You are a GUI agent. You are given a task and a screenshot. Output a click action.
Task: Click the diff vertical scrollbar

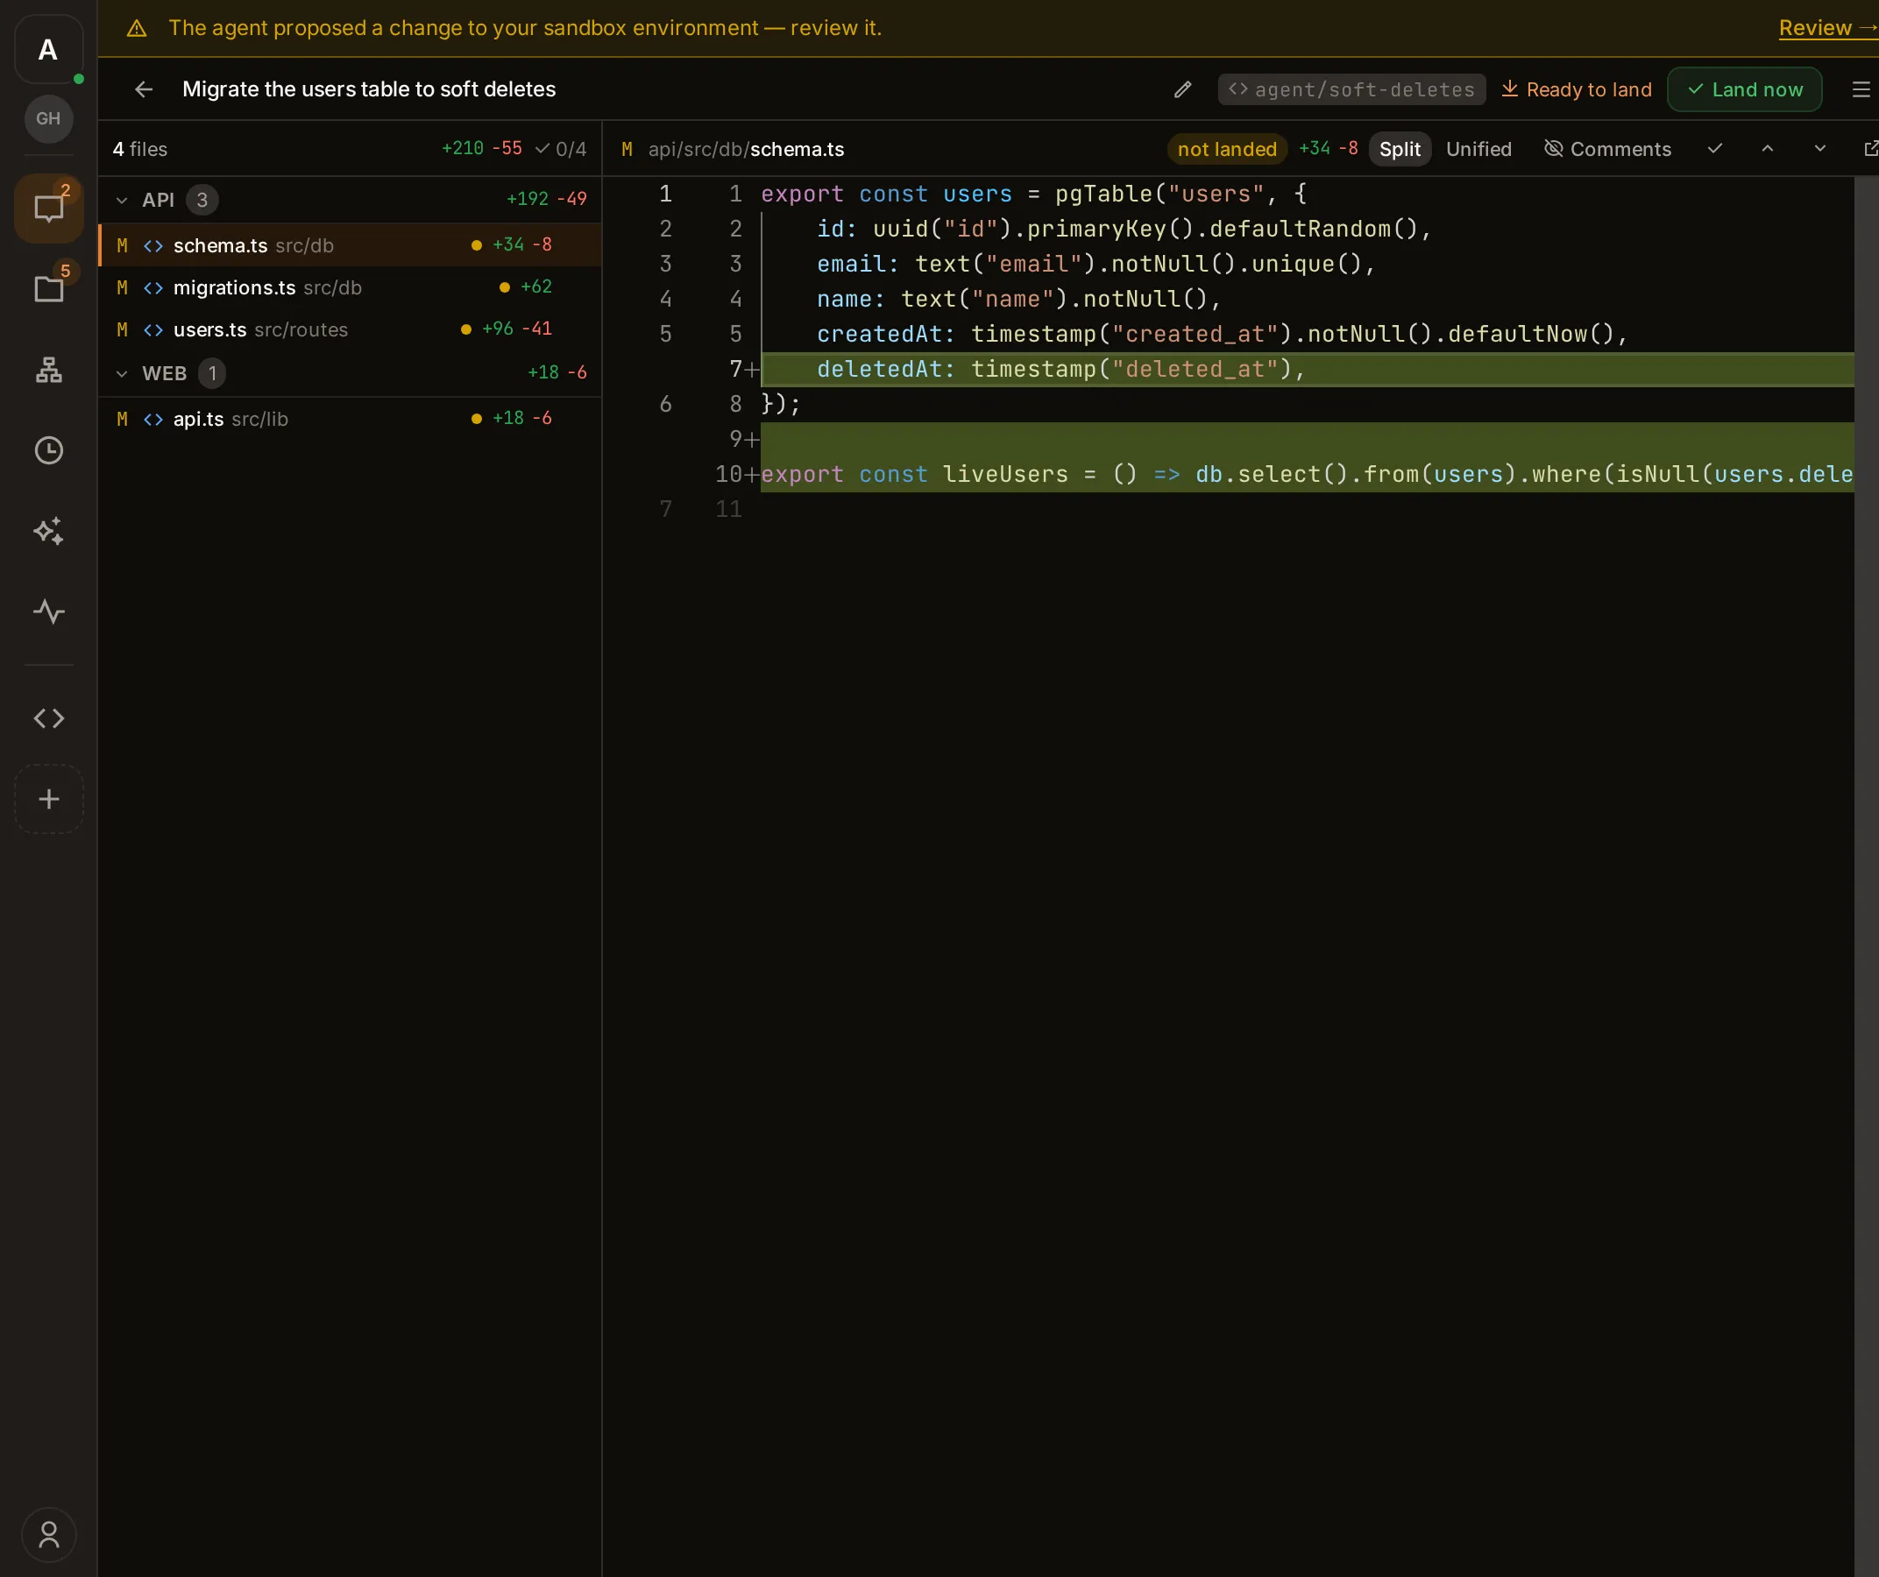click(x=1866, y=877)
